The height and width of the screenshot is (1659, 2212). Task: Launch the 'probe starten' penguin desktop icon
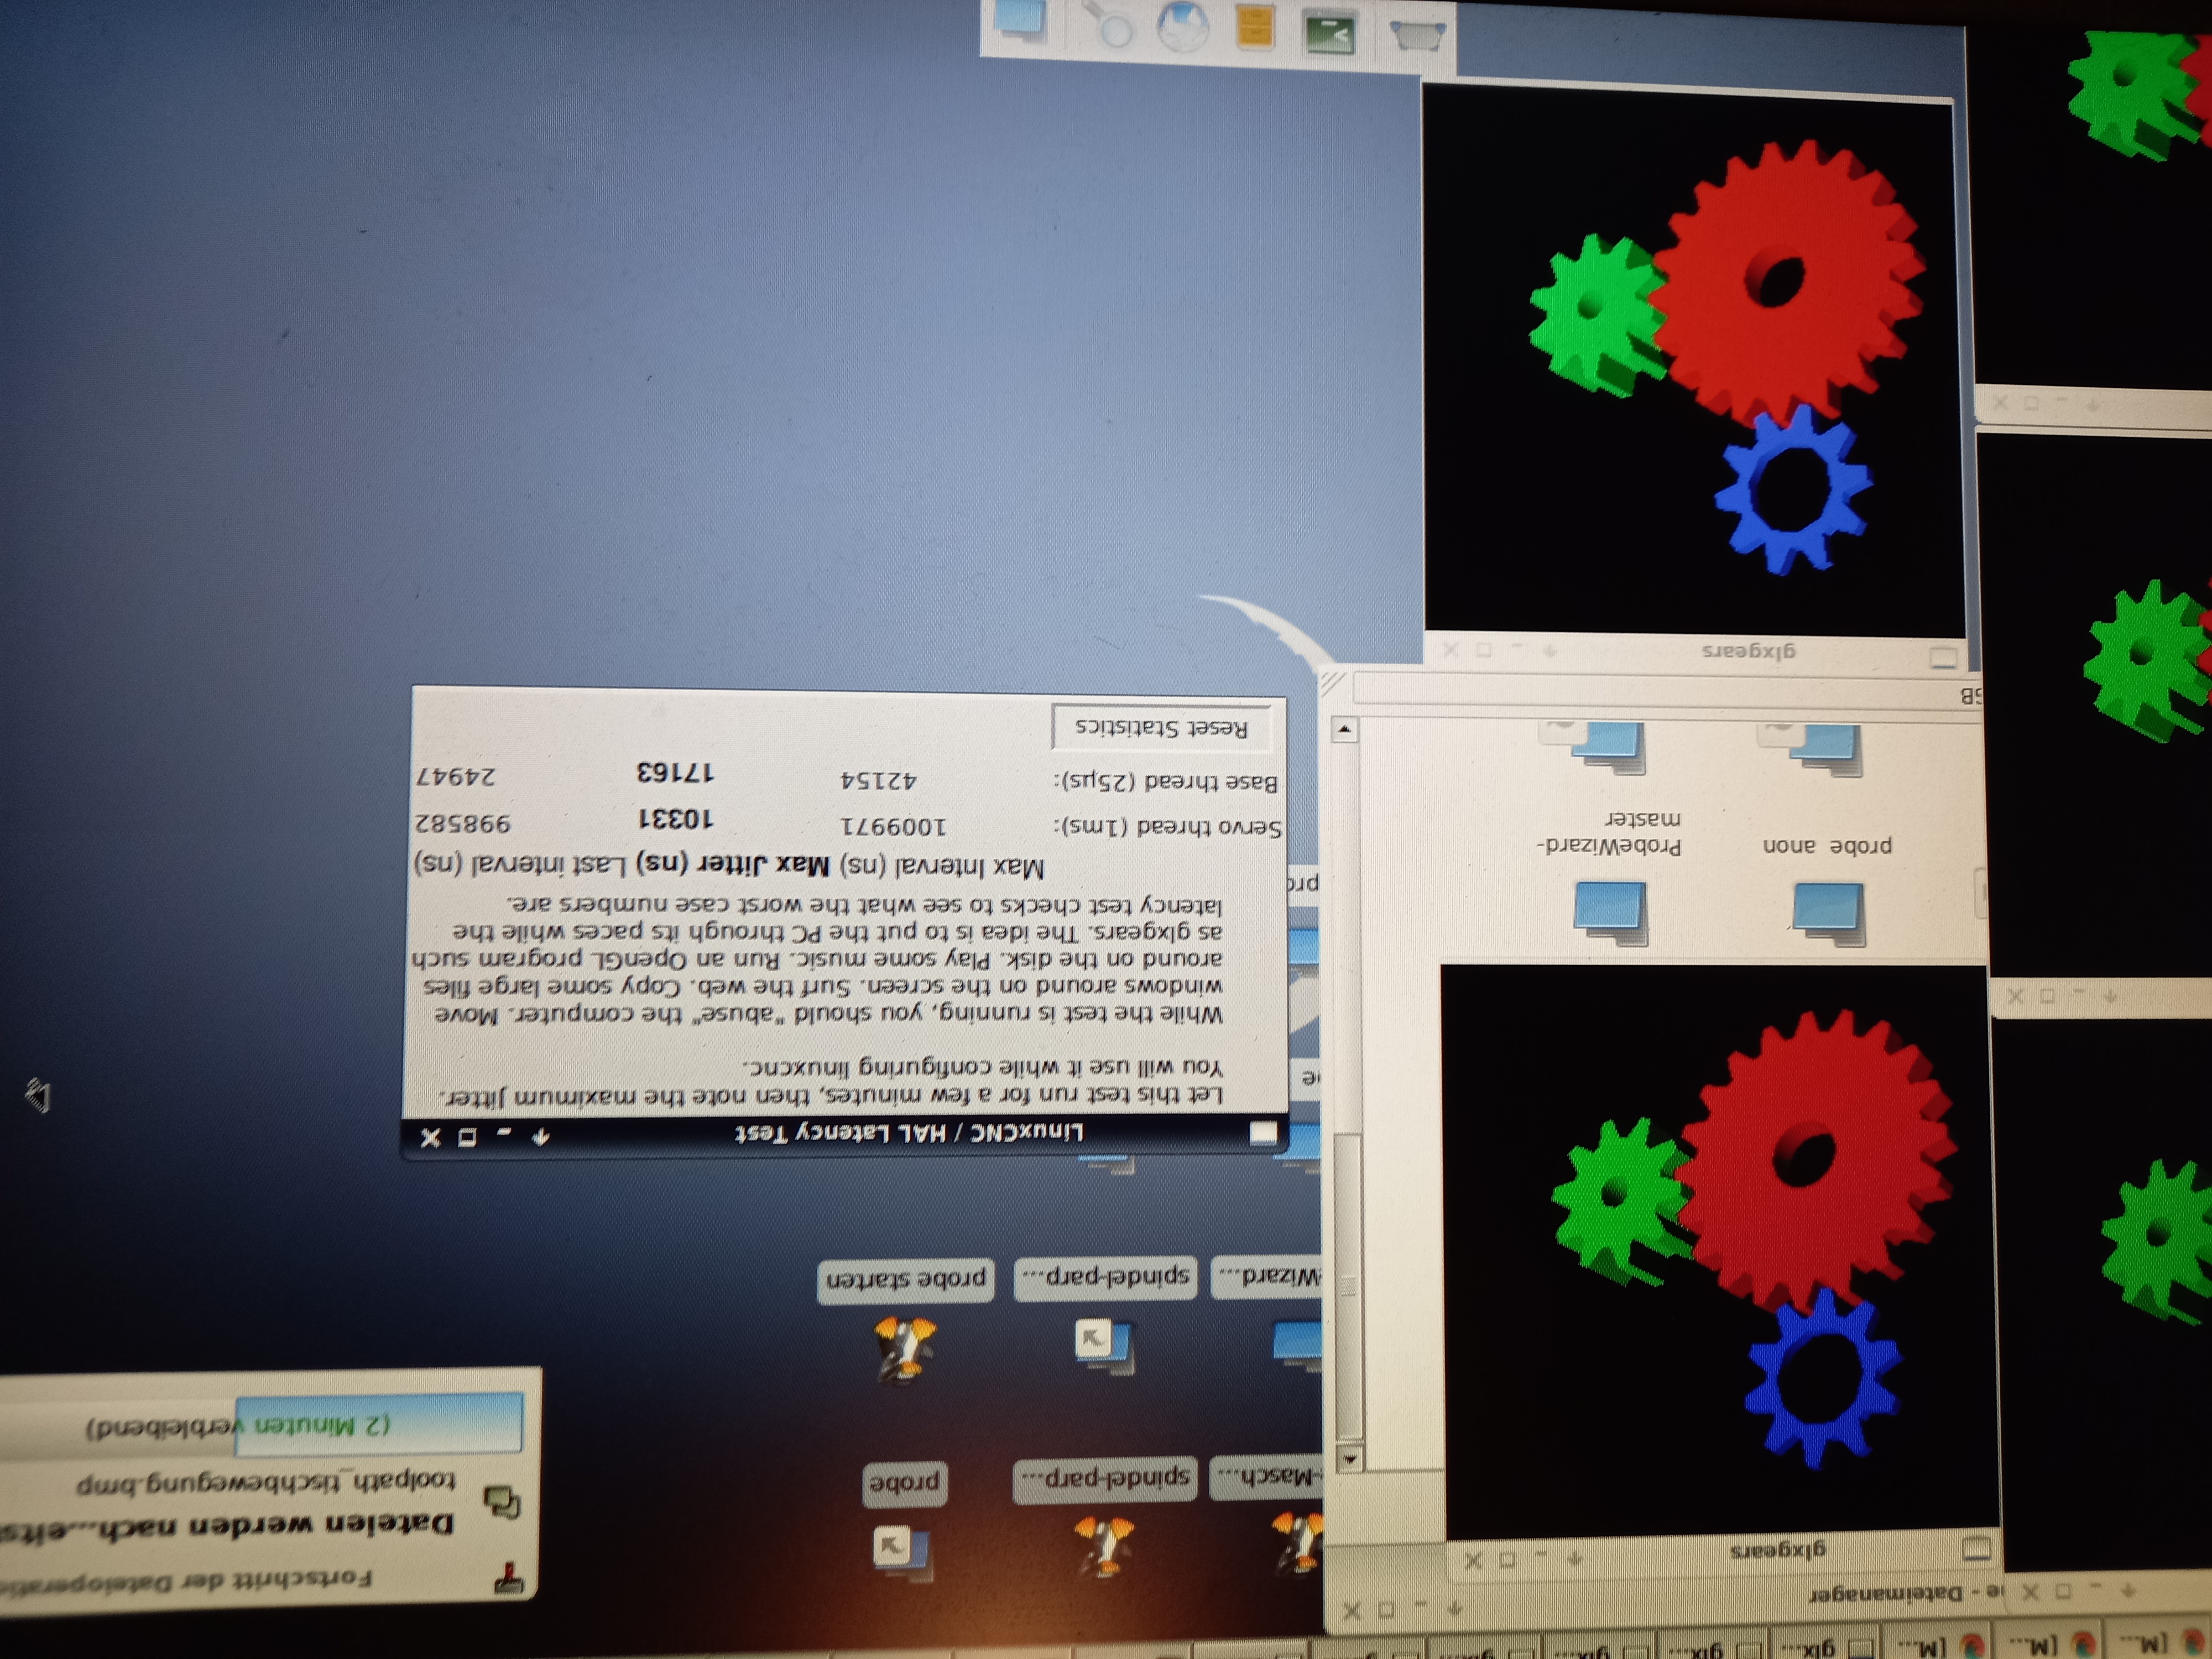pyautogui.click(x=904, y=1349)
